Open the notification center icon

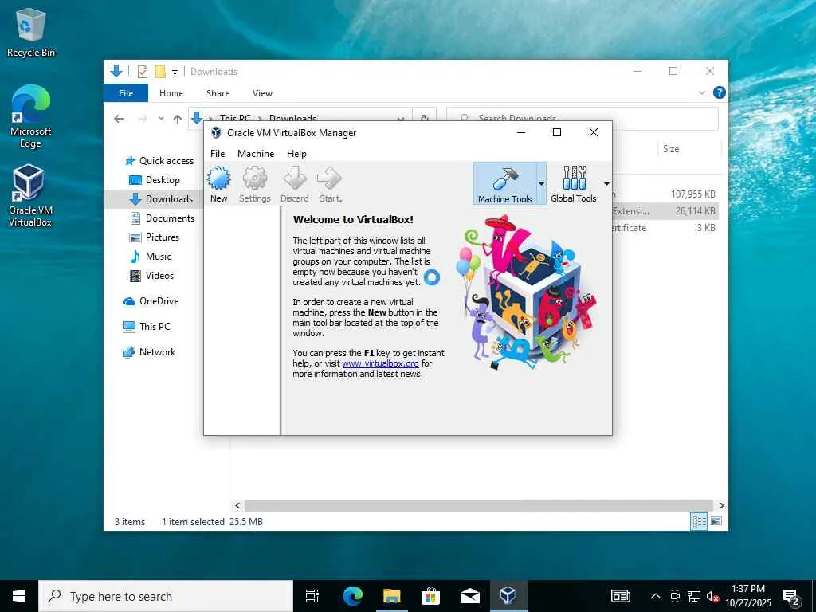(791, 596)
